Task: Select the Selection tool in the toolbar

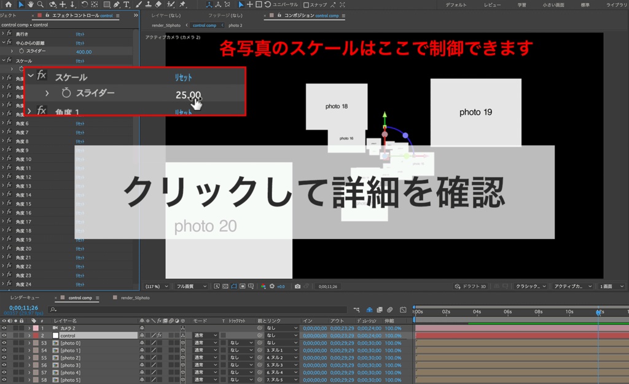Action: point(20,5)
